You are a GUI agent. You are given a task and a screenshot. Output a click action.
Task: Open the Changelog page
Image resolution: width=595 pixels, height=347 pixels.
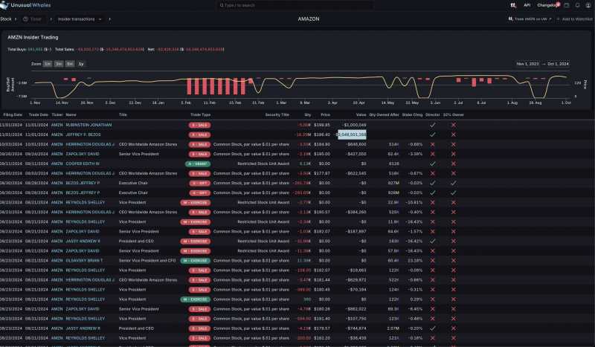point(547,5)
